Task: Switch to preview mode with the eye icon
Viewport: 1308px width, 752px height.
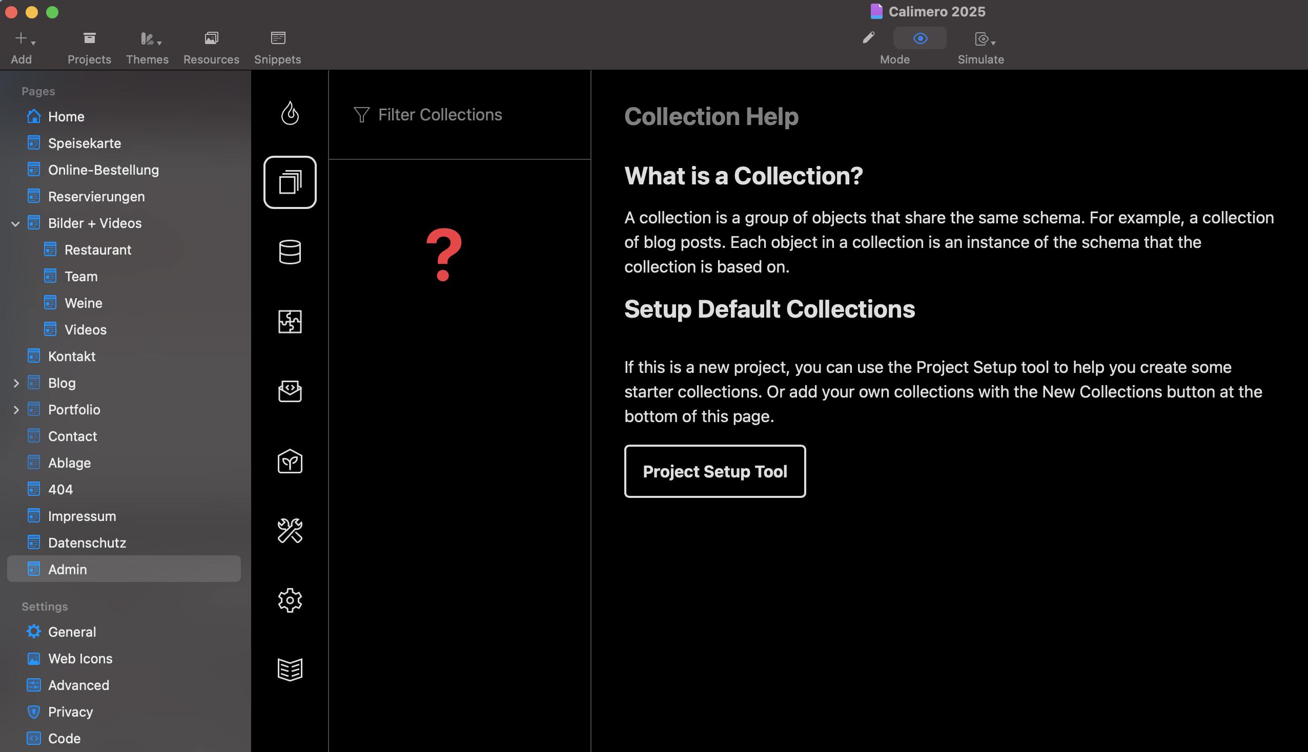Action: 920,39
